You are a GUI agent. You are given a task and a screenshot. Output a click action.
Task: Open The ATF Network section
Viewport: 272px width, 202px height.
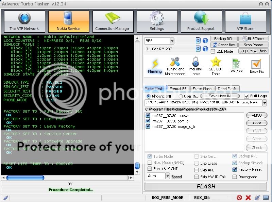[24, 21]
